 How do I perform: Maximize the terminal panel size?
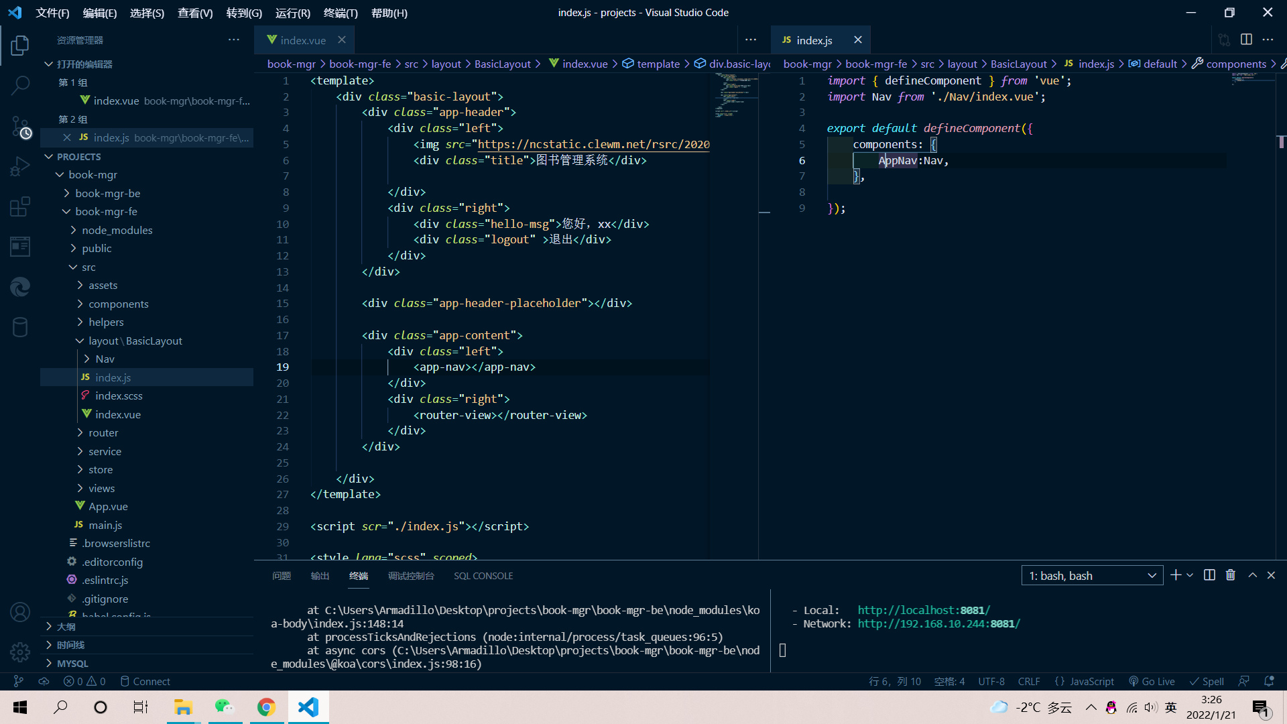(x=1252, y=575)
